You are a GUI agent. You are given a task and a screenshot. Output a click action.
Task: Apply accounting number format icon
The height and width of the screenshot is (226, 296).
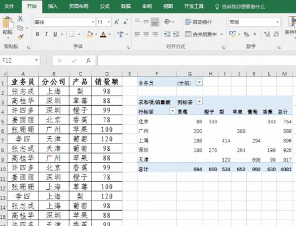[x=233, y=34]
